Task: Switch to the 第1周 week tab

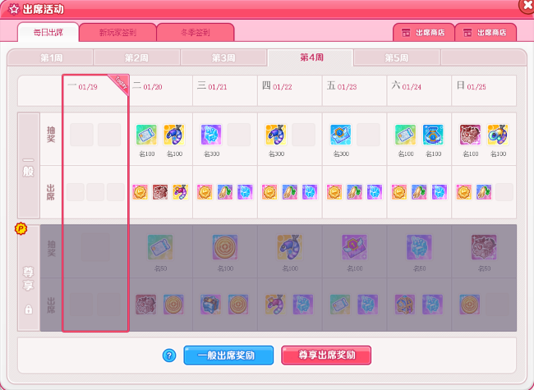Action: coord(50,57)
